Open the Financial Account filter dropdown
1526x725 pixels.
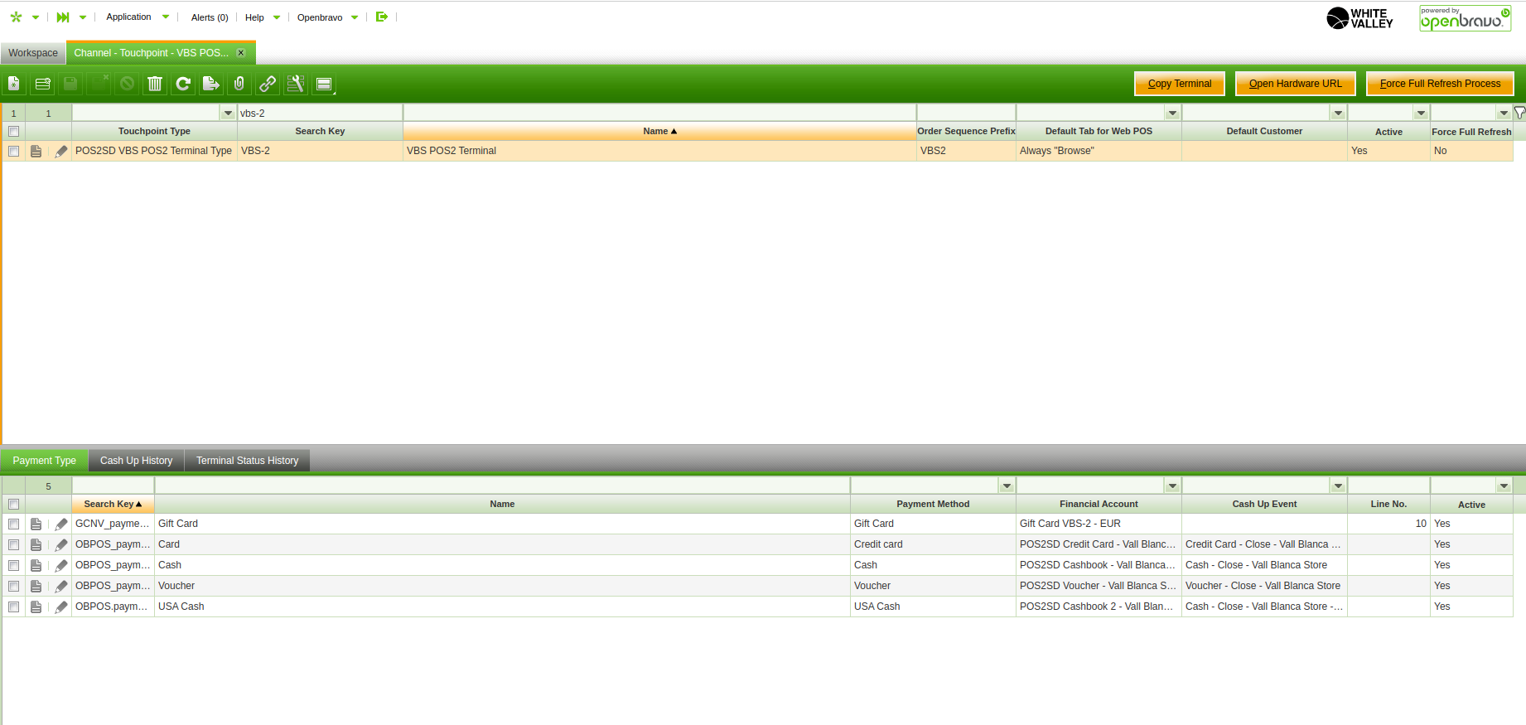click(1172, 486)
